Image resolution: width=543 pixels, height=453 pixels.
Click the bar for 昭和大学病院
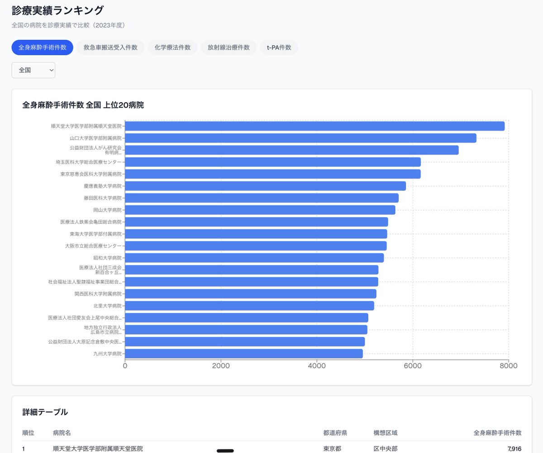[x=254, y=258]
